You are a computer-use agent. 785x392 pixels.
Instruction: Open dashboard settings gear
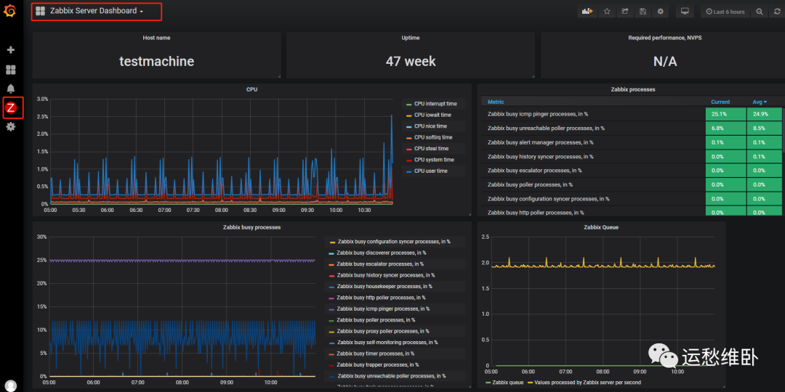point(660,12)
